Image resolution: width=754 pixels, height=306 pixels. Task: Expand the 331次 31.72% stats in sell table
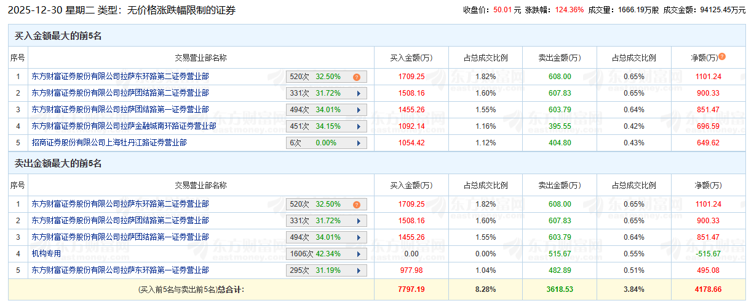[x=357, y=221]
